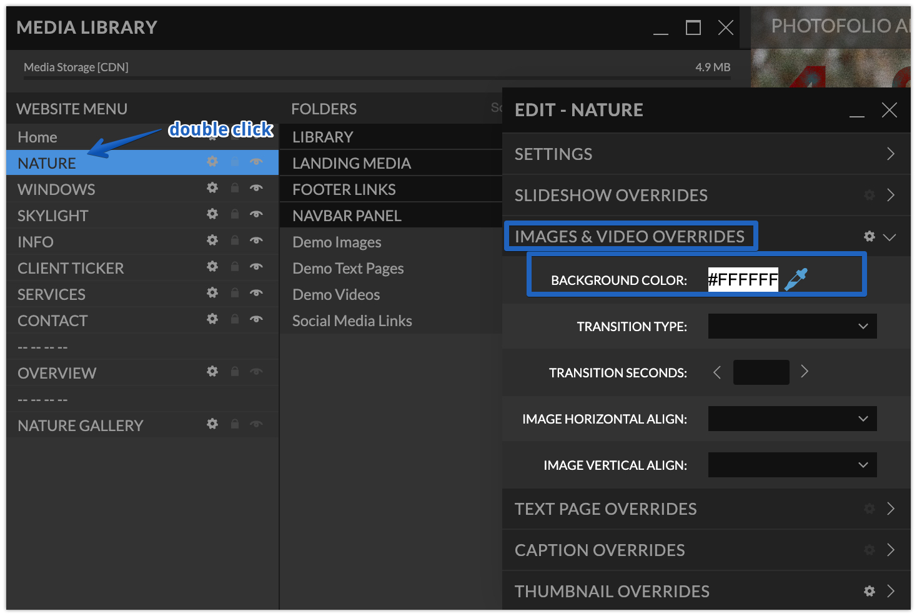Expand the Text Page Overrides section
This screenshot has height=616, width=917.
(890, 509)
